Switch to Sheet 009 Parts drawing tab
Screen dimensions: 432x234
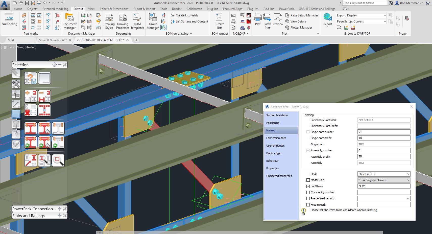point(53,40)
